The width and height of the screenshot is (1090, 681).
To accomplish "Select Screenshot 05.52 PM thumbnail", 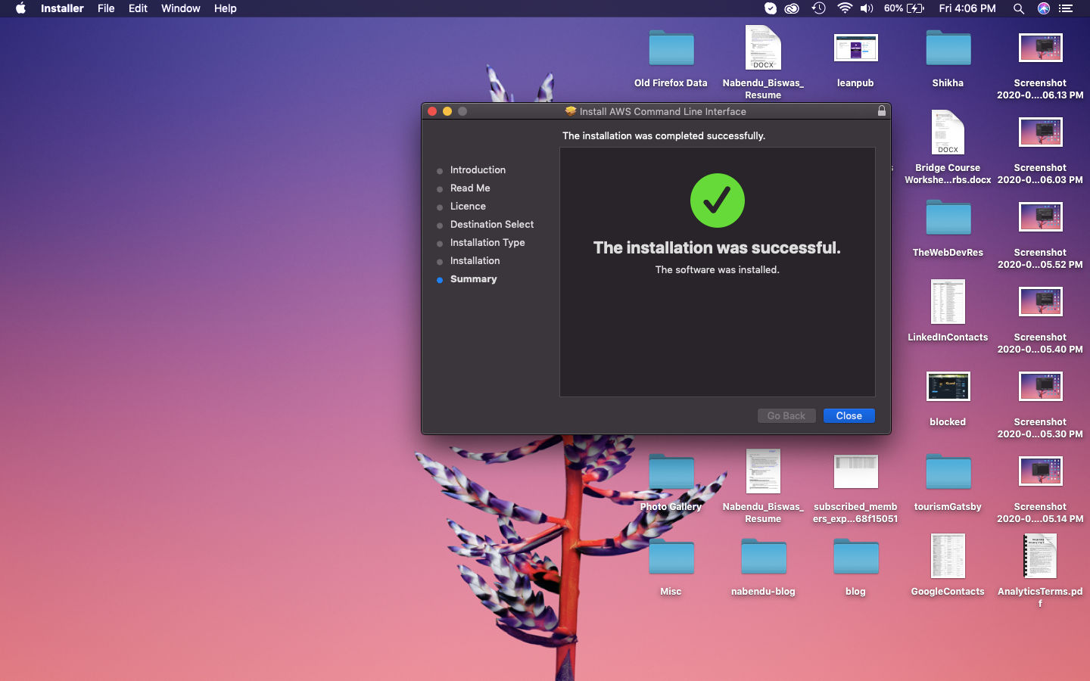I will (1040, 217).
